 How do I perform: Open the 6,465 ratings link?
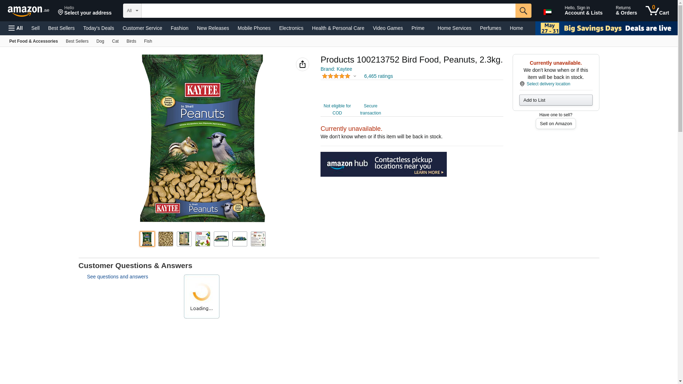tap(378, 76)
